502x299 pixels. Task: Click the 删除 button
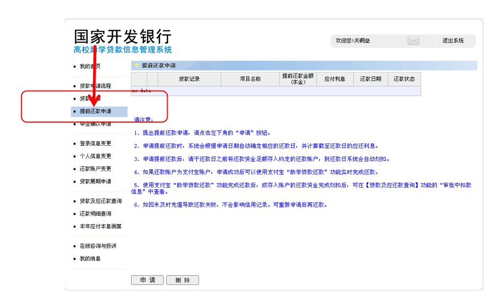tap(183, 280)
